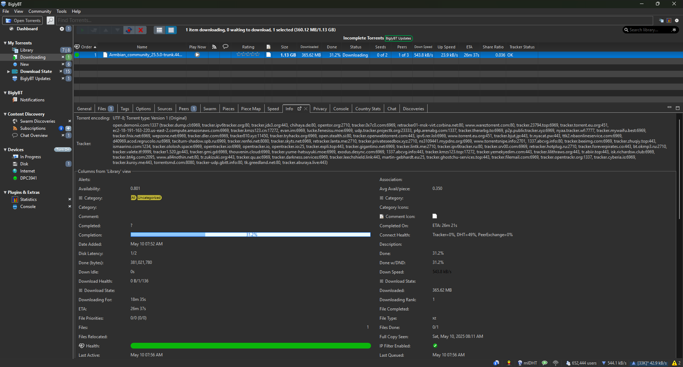Close the Swarm Discoveries sidebar entry
683x367 pixels.
pyautogui.click(x=70, y=121)
